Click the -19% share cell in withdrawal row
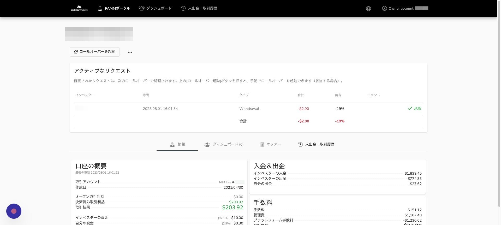The height and width of the screenshot is (225, 501). [x=340, y=109]
